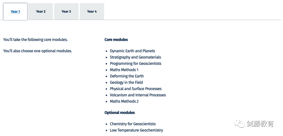Screen dimensions: 283x136
Task: Click the Maths Methods 2 entry
Action: (x=124, y=101)
